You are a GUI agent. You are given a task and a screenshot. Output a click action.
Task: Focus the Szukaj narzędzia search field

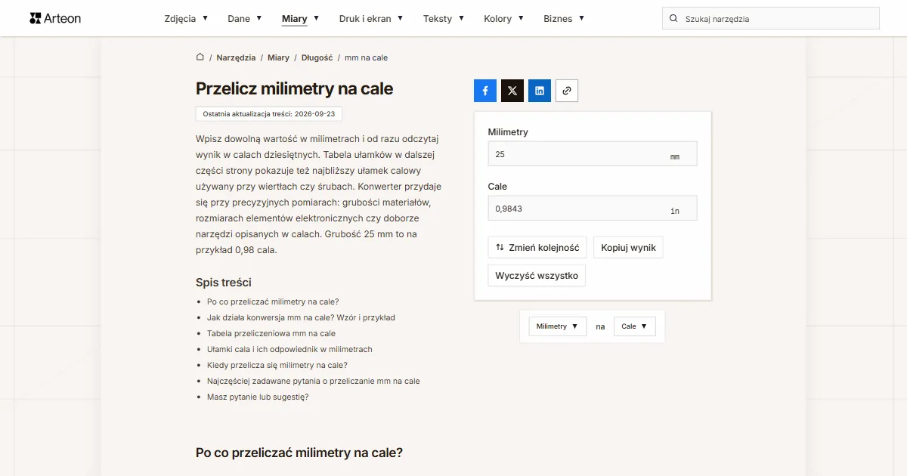pyautogui.click(x=771, y=18)
